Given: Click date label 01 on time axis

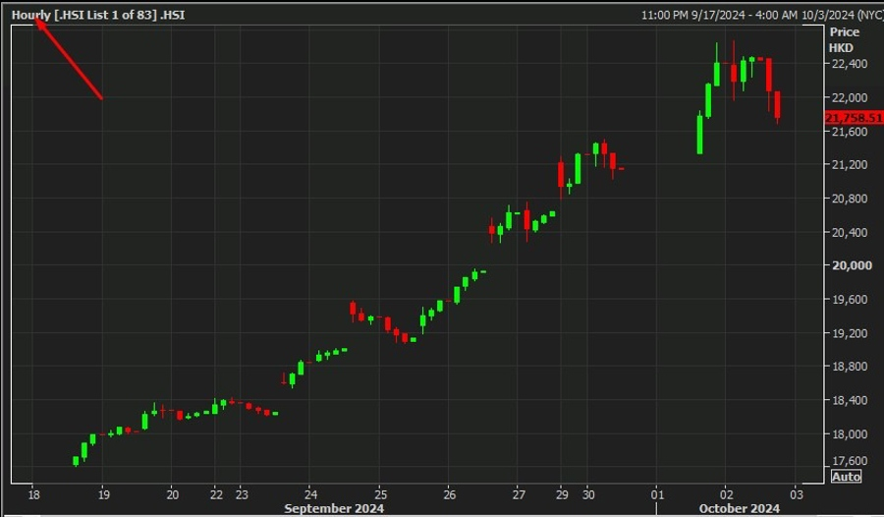Looking at the screenshot, I should click(x=657, y=495).
